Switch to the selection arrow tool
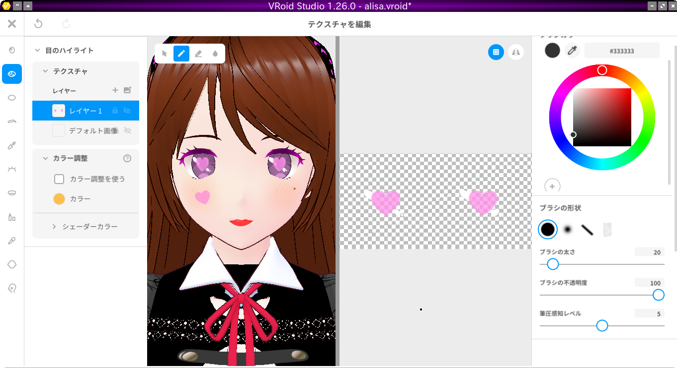This screenshot has width=677, height=368. 164,54
